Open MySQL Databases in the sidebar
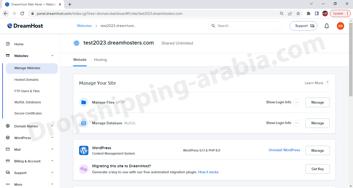The height and width of the screenshot is (188, 353). coord(28,102)
